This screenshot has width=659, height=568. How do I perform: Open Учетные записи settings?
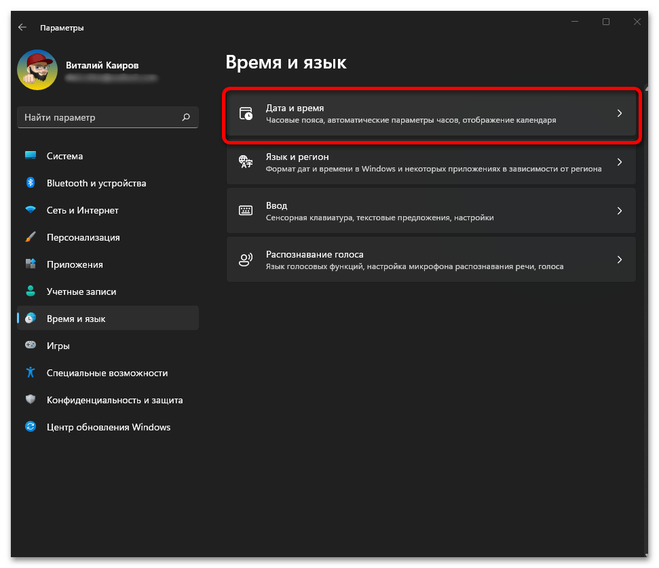(x=81, y=291)
